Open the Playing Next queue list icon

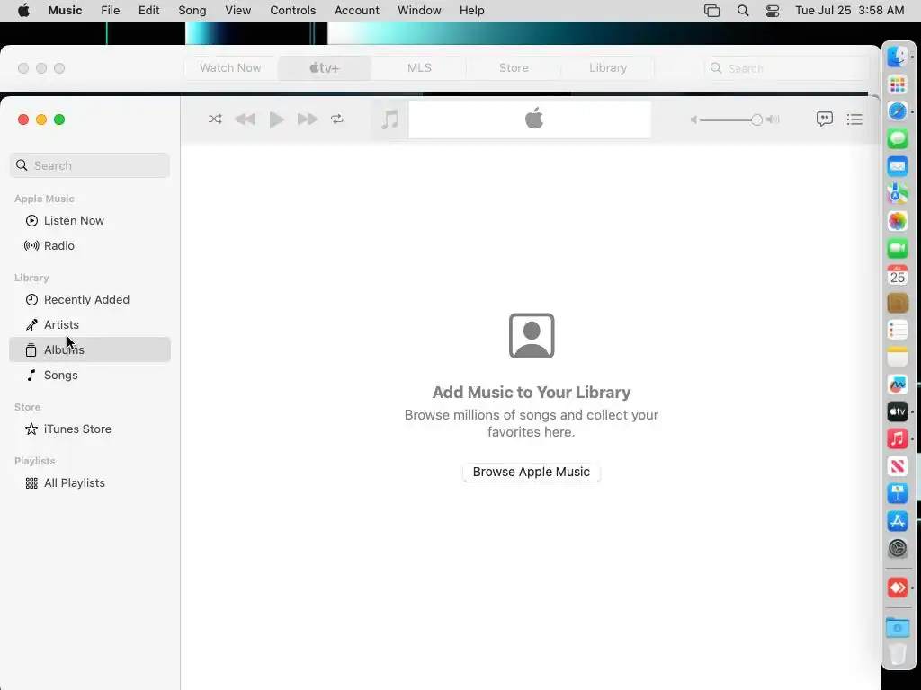coord(854,119)
